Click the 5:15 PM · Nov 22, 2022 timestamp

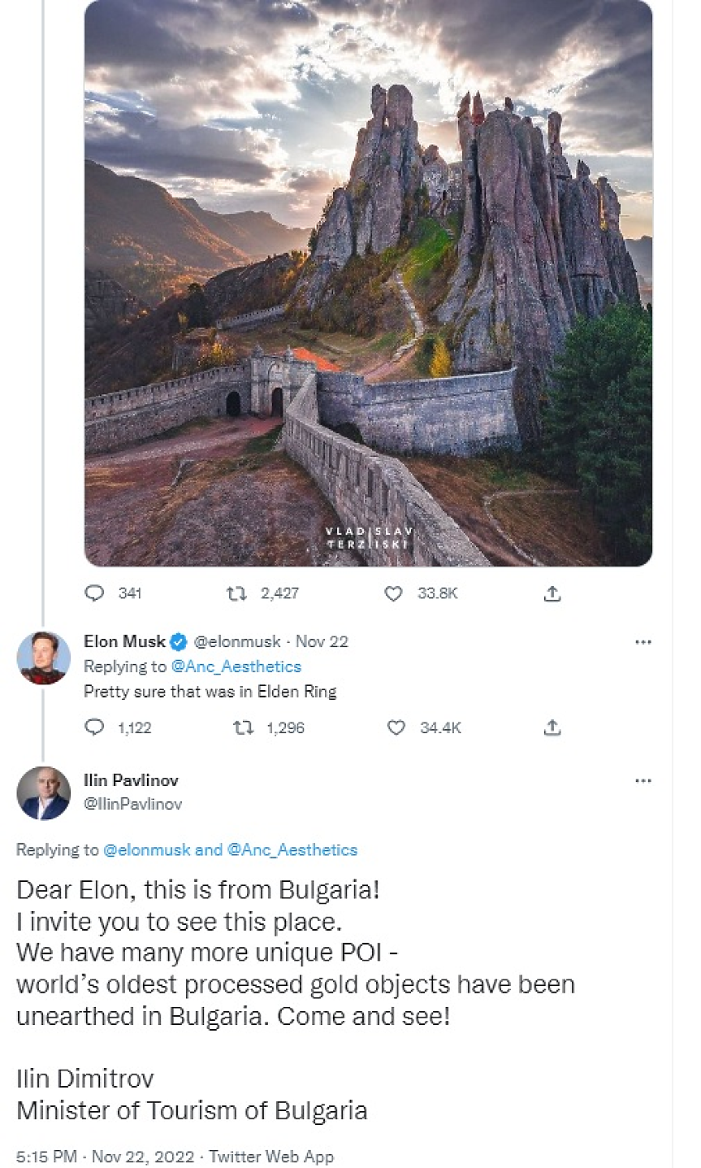[x=105, y=1156]
